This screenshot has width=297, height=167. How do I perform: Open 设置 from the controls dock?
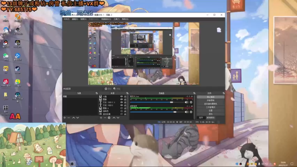[210, 111]
